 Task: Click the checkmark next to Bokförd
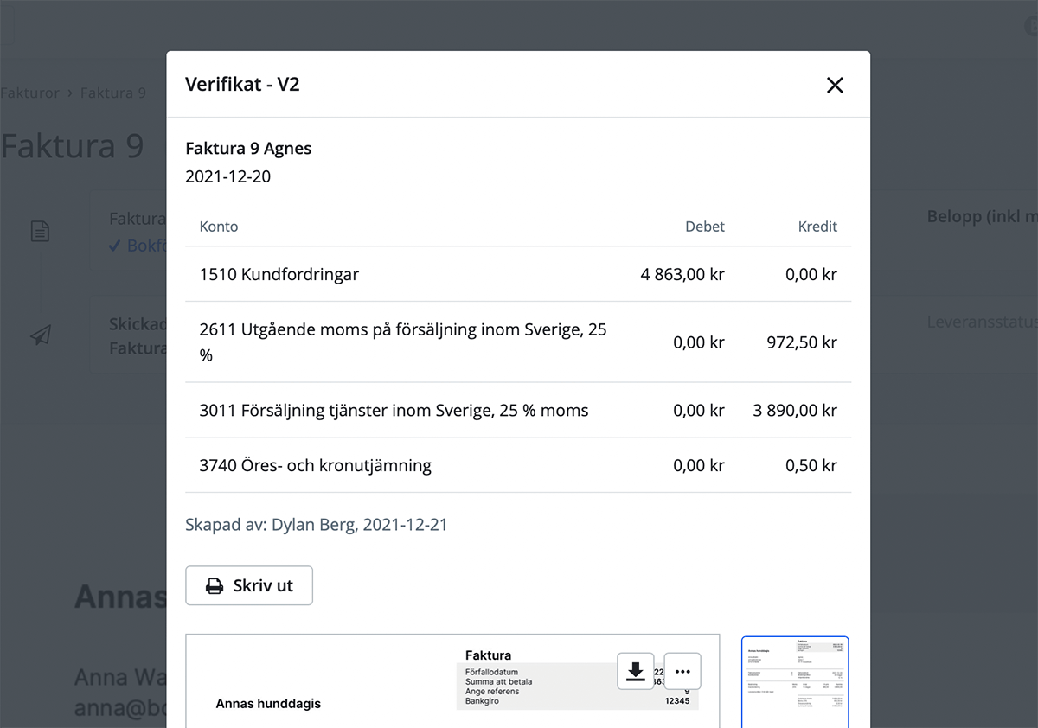[116, 245]
